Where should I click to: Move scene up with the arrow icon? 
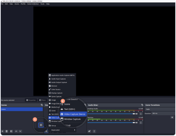point(16,131)
